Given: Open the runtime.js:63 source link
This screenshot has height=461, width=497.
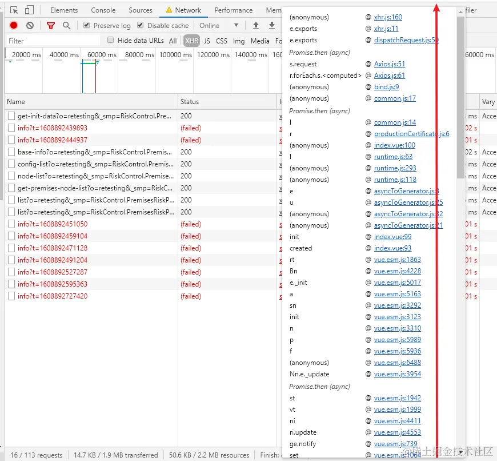Looking at the screenshot, I should 394,157.
